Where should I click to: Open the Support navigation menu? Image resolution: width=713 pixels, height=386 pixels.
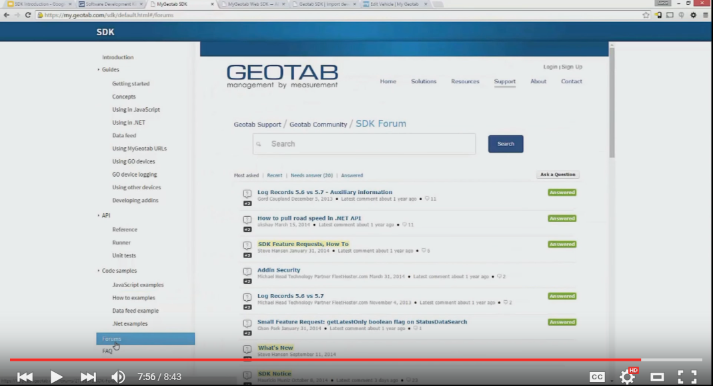[504, 81]
